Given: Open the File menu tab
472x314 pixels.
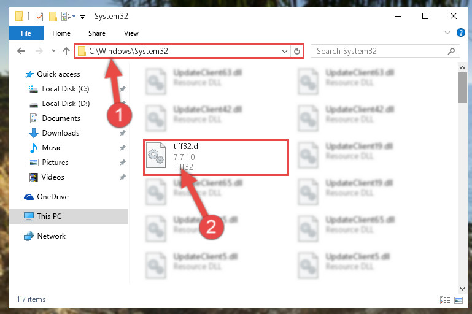Looking at the screenshot, I should 26,33.
